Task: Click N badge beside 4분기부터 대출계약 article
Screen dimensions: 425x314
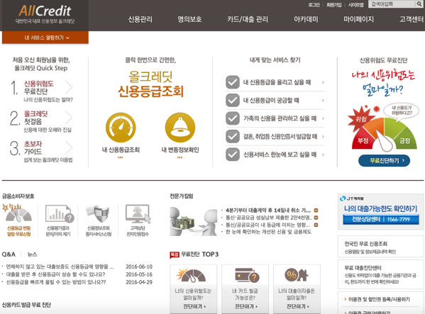Action: [x=316, y=211]
